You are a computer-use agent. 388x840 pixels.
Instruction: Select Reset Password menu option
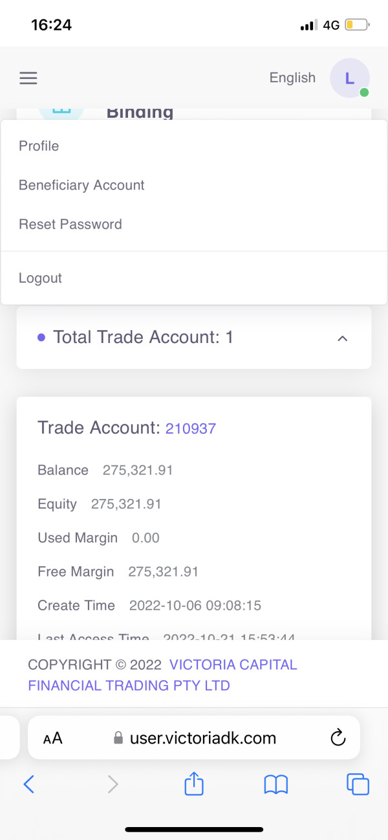70,225
